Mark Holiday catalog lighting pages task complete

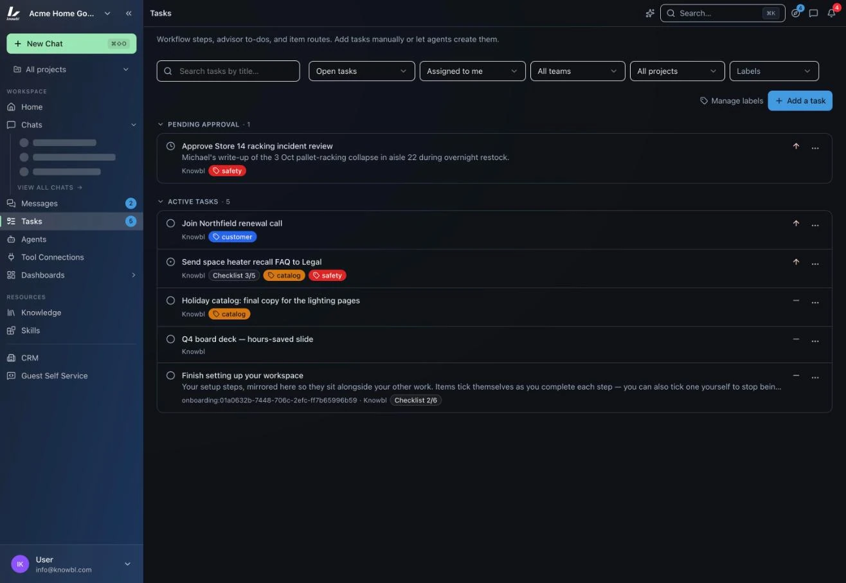click(x=170, y=300)
